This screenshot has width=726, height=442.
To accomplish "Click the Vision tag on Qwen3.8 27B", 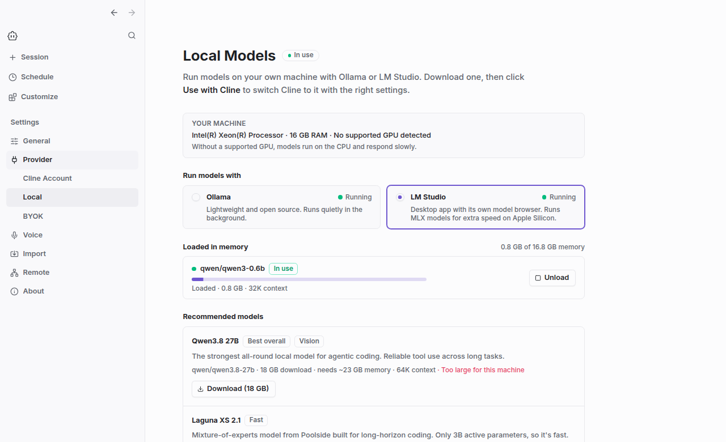I will [309, 341].
